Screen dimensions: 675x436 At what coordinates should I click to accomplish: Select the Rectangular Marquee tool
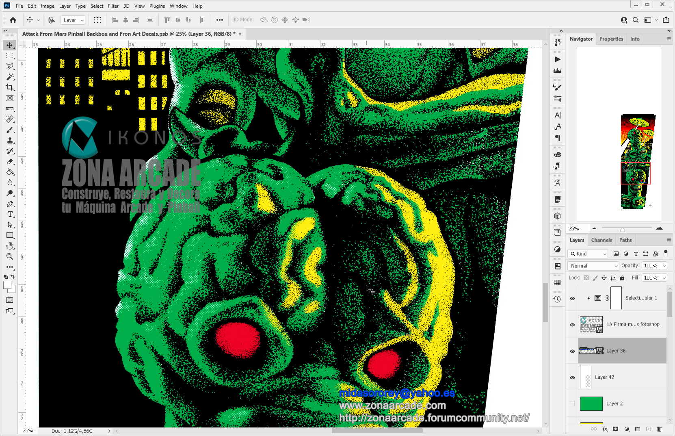coord(10,56)
